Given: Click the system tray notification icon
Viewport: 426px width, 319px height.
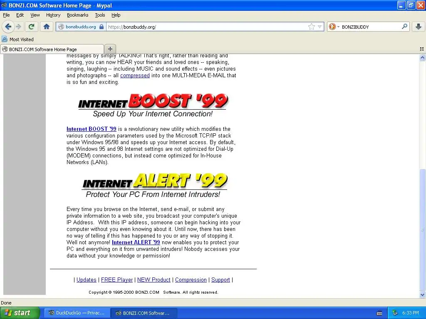Looking at the screenshot, I should click(395, 313).
